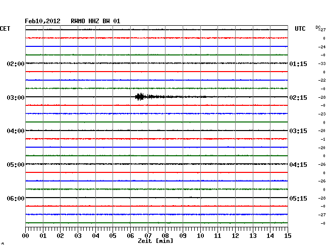Click the -33 DC offset value
This screenshot has height=249, width=328.
(322, 64)
